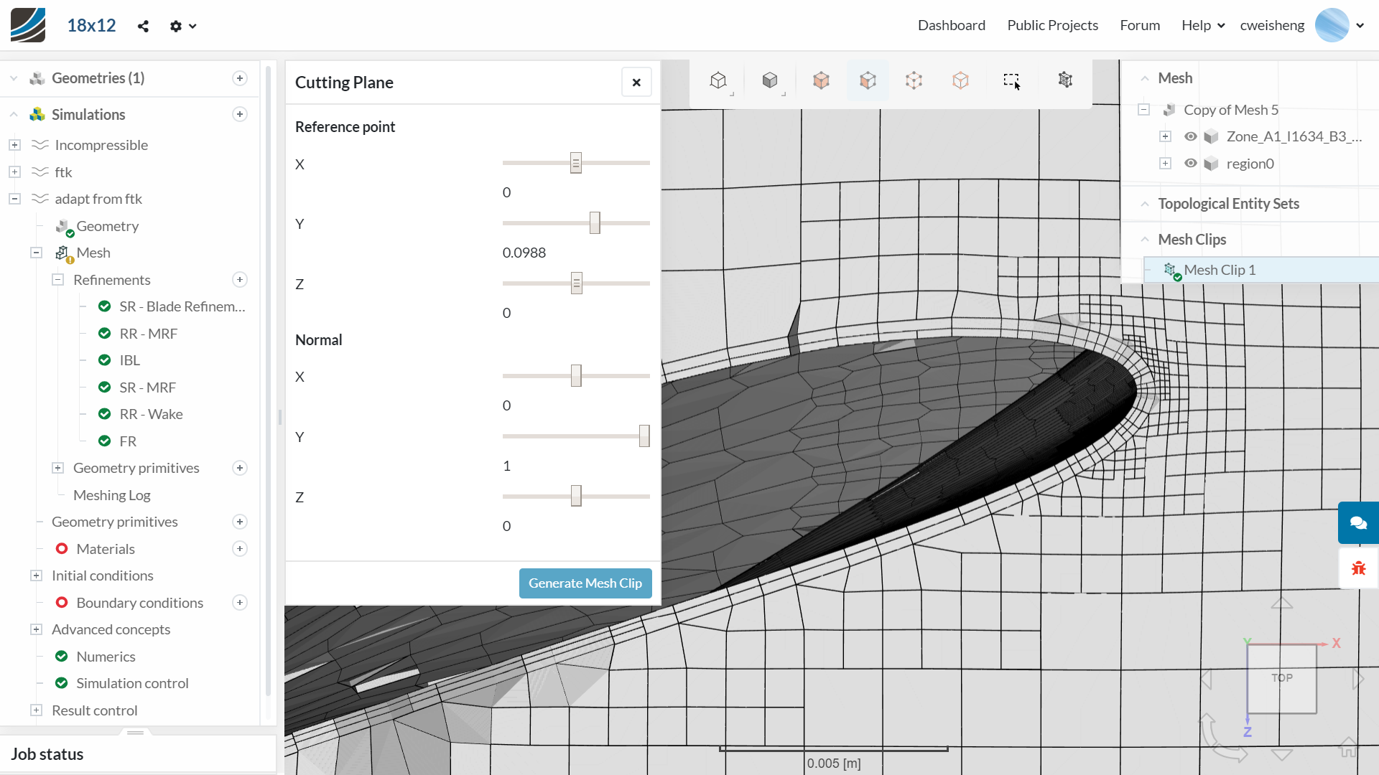Toggle visibility of the region0 mesh
The image size is (1379, 775).
pyautogui.click(x=1190, y=164)
